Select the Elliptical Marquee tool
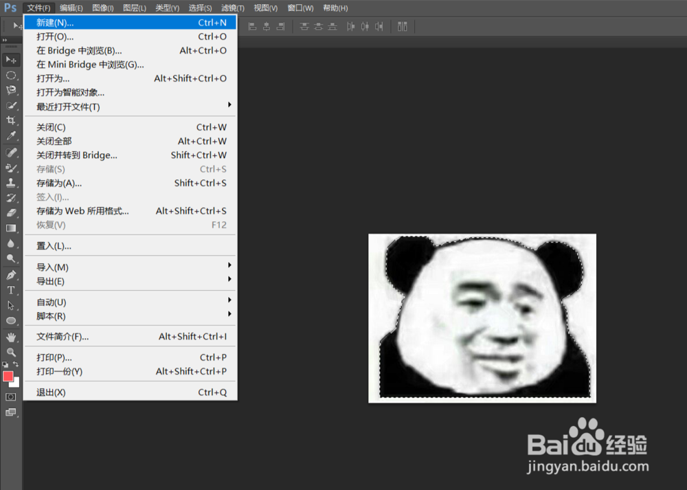The height and width of the screenshot is (490, 687). (x=11, y=76)
